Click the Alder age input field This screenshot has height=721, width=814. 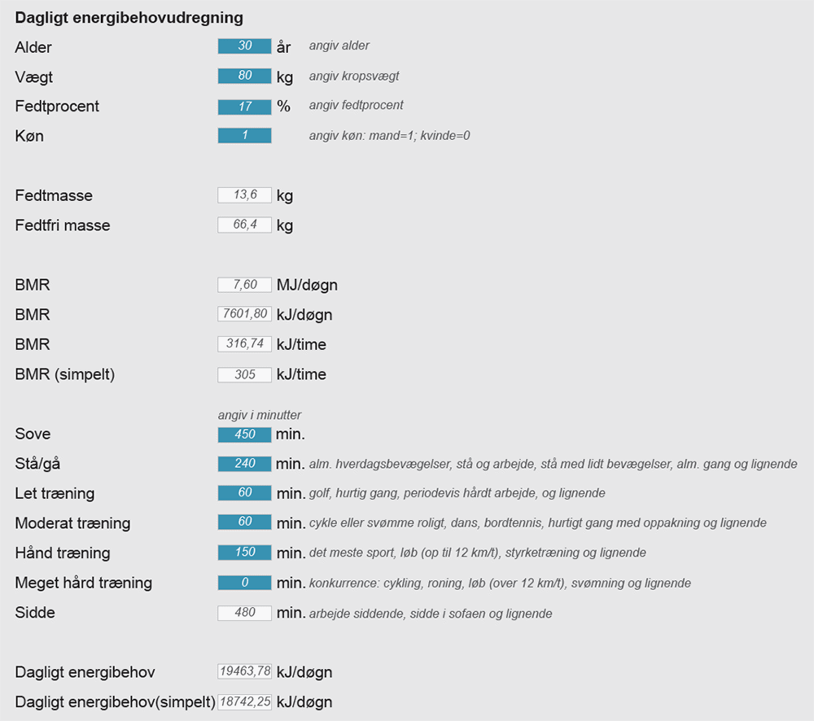point(244,46)
